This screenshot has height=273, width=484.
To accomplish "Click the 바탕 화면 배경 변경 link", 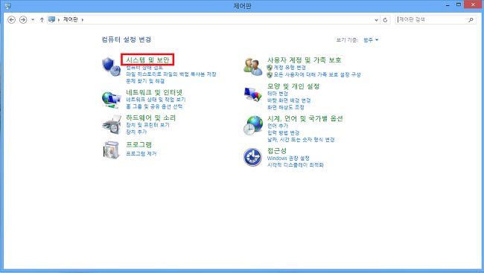I will pos(289,100).
